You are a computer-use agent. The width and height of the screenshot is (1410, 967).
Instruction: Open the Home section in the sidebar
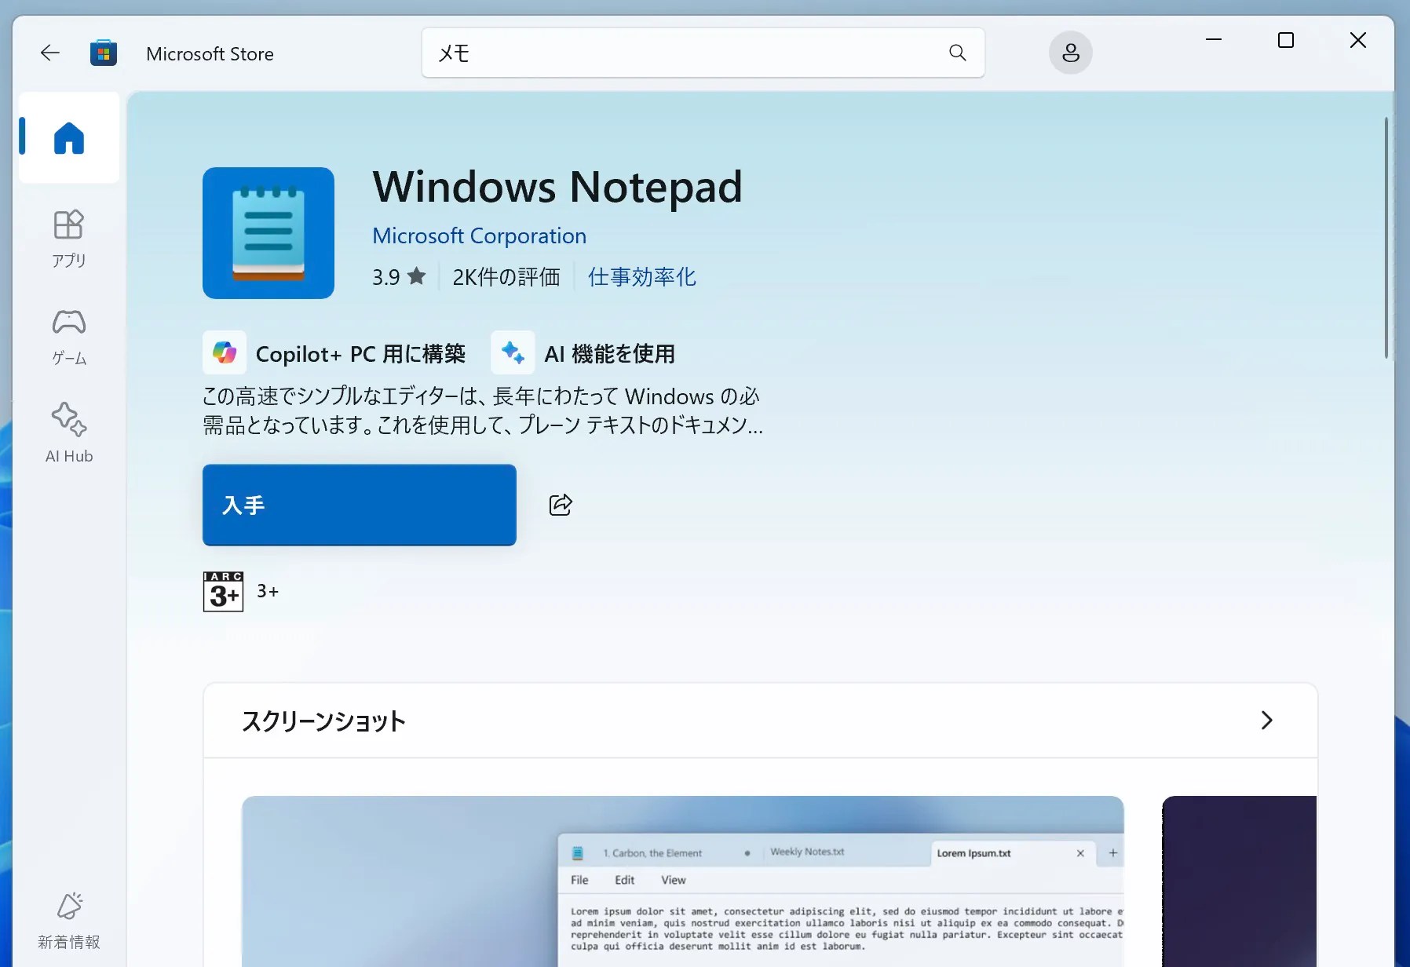coord(68,138)
